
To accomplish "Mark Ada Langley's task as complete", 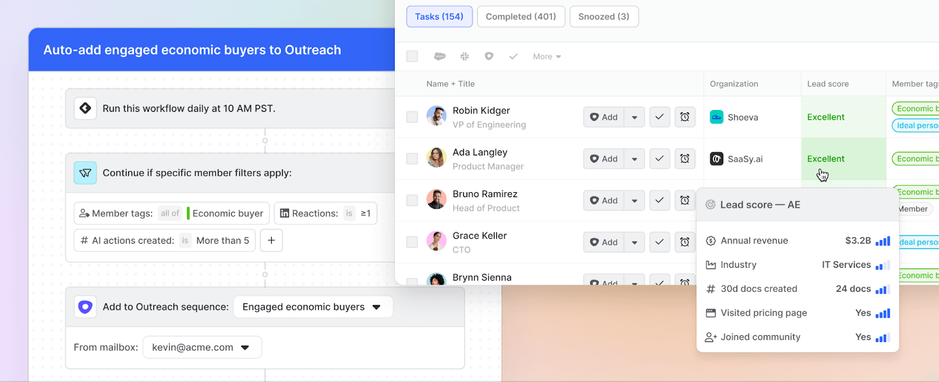I will [x=659, y=158].
